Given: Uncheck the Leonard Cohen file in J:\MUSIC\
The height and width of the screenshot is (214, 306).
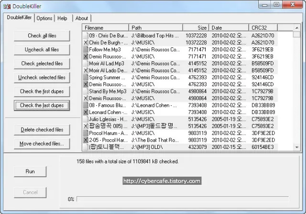Looking at the screenshot, I should (86, 112).
